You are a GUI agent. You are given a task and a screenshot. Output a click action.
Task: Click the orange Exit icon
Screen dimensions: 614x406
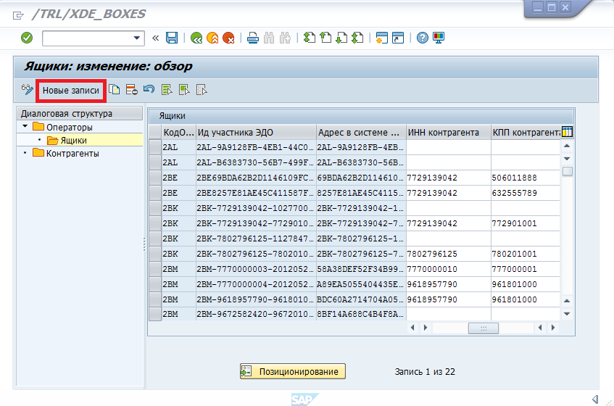point(212,38)
